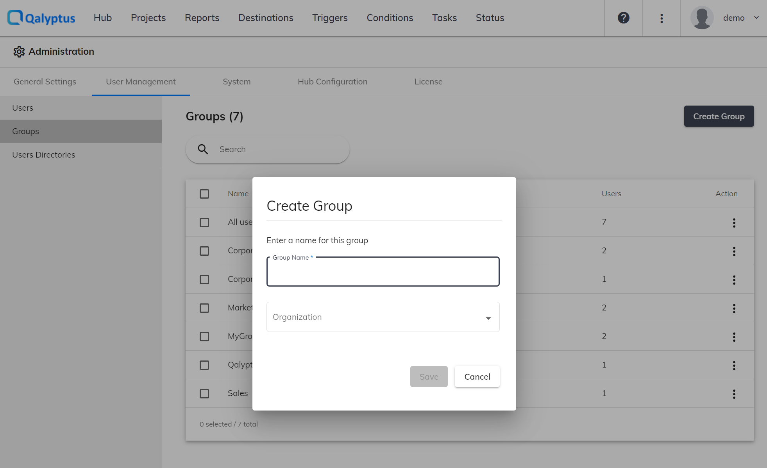Expand the Organization selector arrow
This screenshot has height=468, width=767.
[488, 317]
